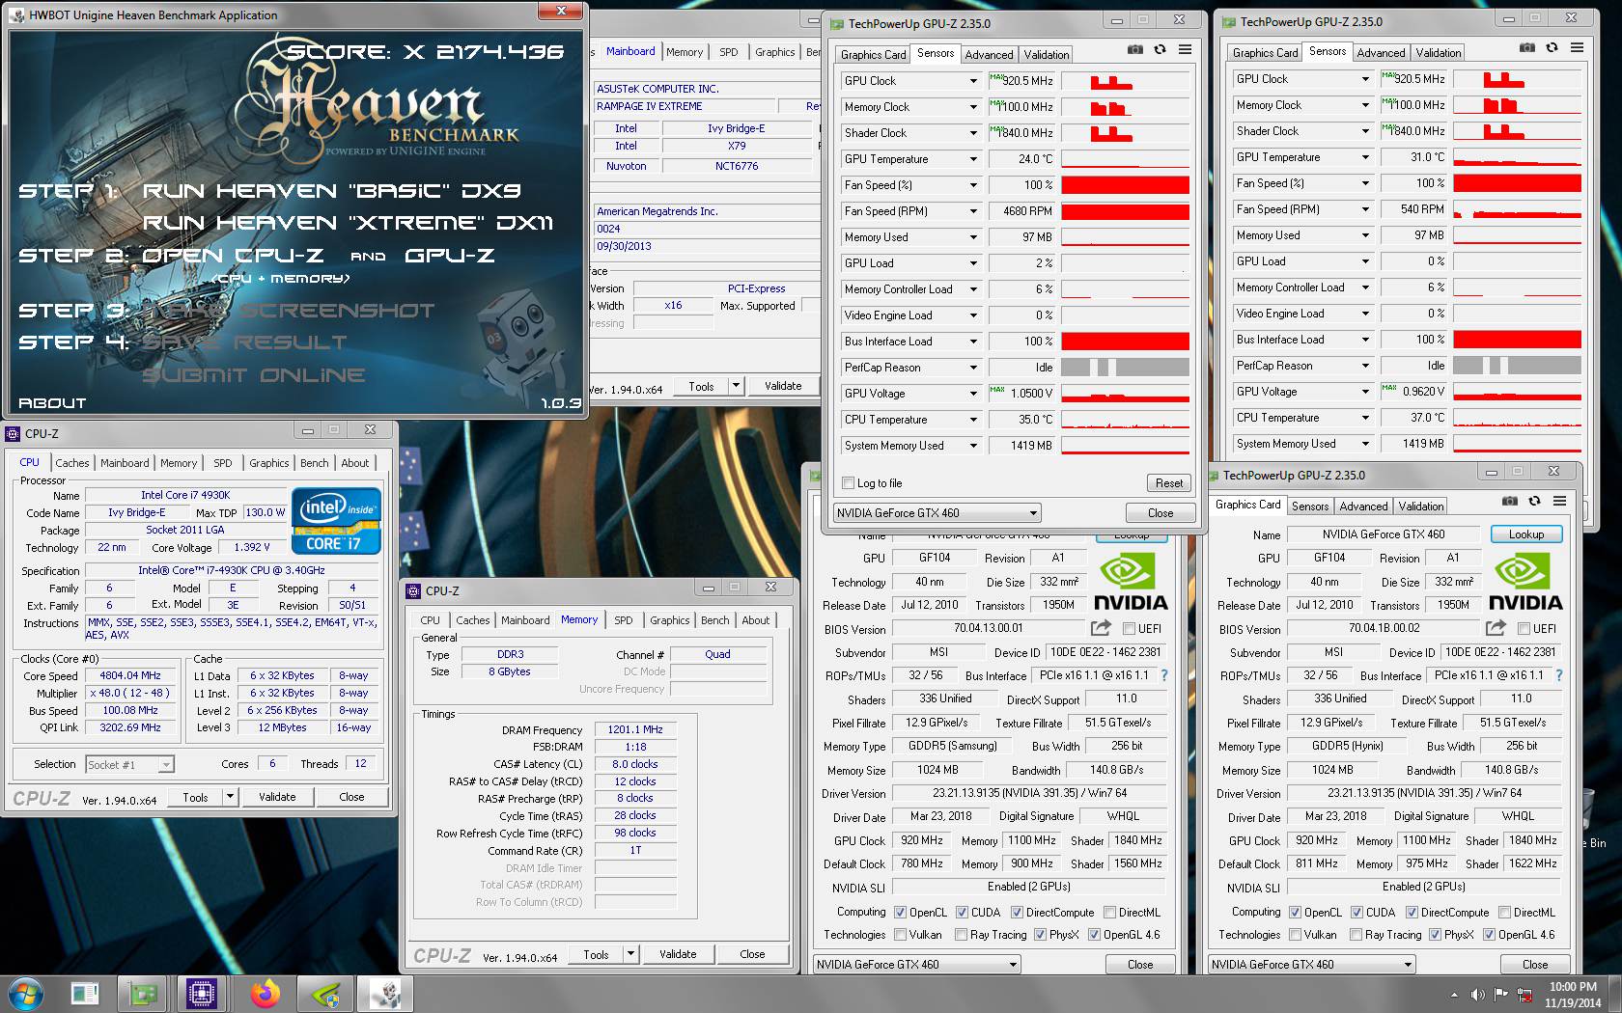Open Tools dropdown arrow in CPU-Z Memory window
This screenshot has height=1013, width=1622.
(630, 954)
